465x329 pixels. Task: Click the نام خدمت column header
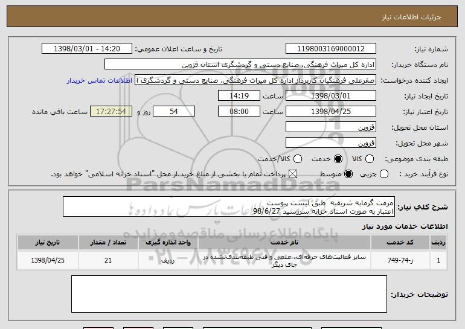pos(284,243)
